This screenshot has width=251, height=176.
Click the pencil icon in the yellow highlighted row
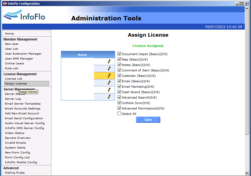point(109,76)
